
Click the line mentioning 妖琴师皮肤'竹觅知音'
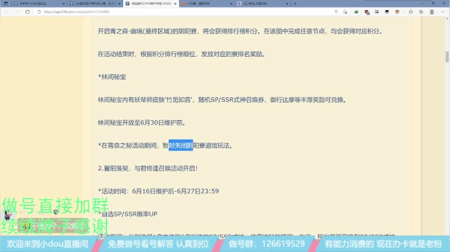click(222, 100)
